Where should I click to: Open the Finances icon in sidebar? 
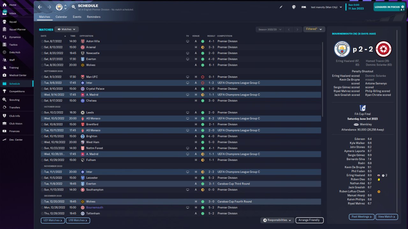(4, 131)
